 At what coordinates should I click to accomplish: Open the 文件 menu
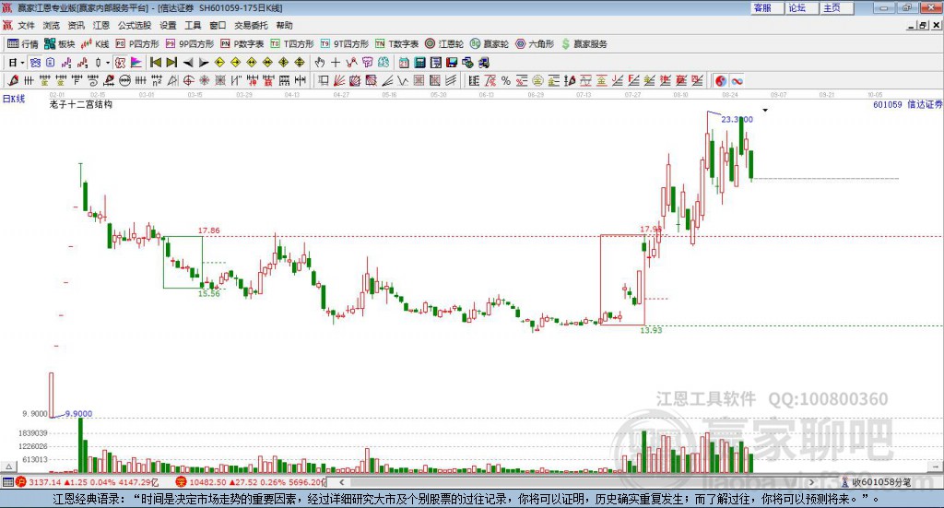pyautogui.click(x=27, y=25)
